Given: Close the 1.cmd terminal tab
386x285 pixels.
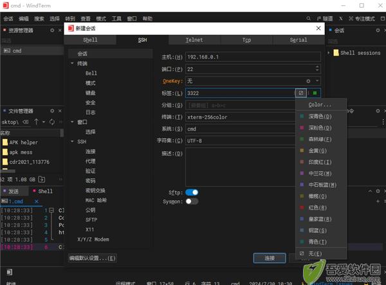Looking at the screenshot, I should point(37,201).
